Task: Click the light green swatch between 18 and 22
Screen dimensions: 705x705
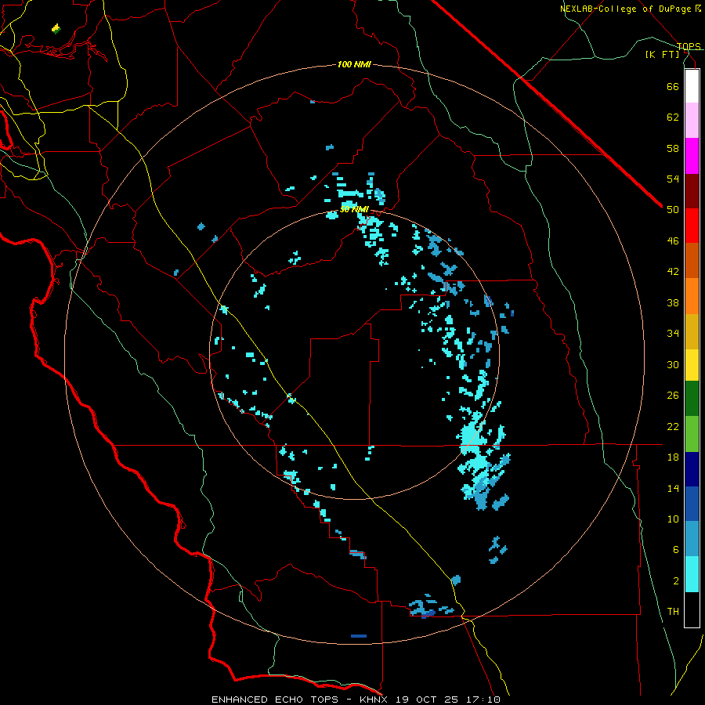Action: pos(692,434)
